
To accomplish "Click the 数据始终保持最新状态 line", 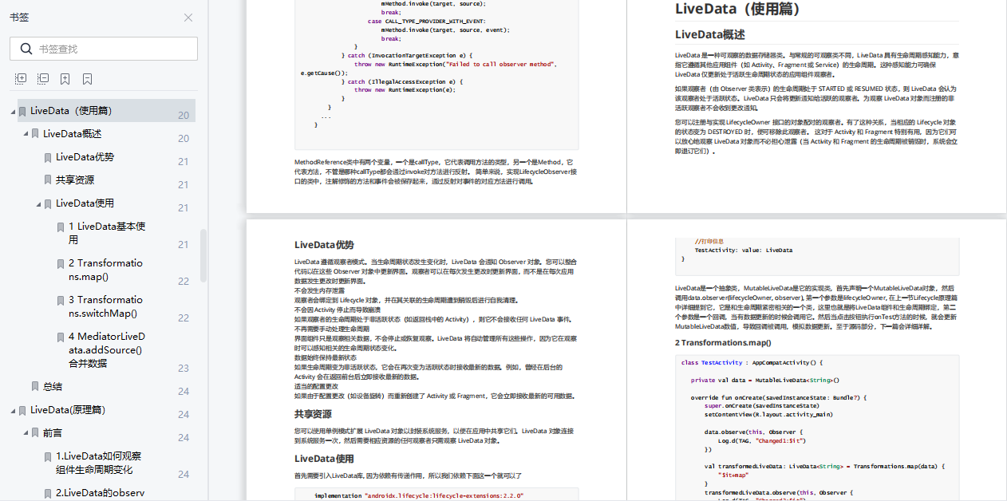I will click(x=326, y=358).
